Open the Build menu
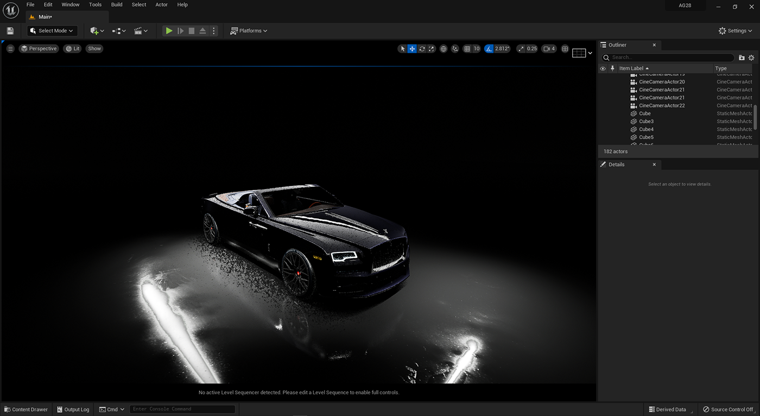 coord(116,4)
